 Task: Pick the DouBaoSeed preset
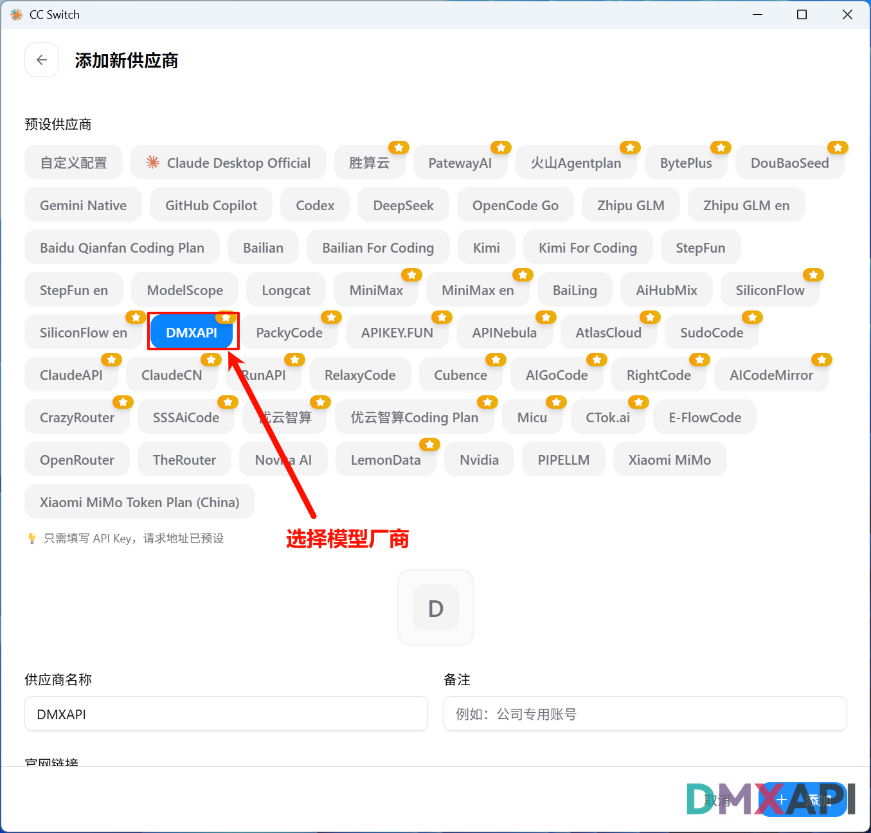[790, 163]
